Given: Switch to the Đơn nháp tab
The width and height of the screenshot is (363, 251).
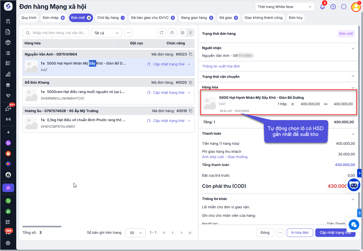Looking at the screenshot, I should tap(54, 18).
